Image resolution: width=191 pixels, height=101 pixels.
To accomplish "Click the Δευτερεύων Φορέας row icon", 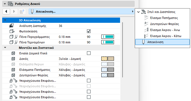I will [x=13, y=75].
